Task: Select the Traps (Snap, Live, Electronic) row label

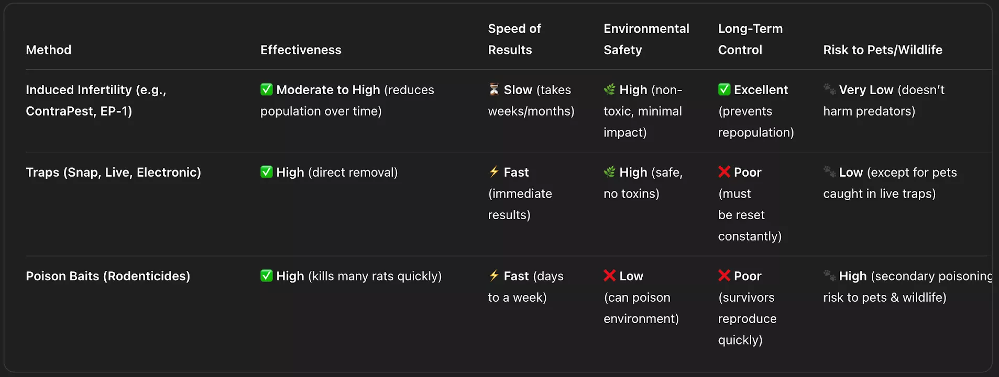Action: coord(113,172)
